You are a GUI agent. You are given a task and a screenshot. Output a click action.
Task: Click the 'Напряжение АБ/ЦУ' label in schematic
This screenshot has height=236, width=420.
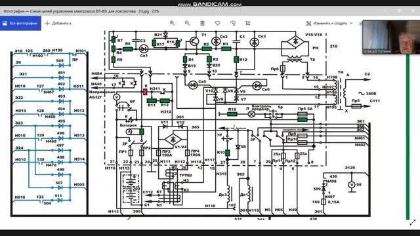[102, 94]
